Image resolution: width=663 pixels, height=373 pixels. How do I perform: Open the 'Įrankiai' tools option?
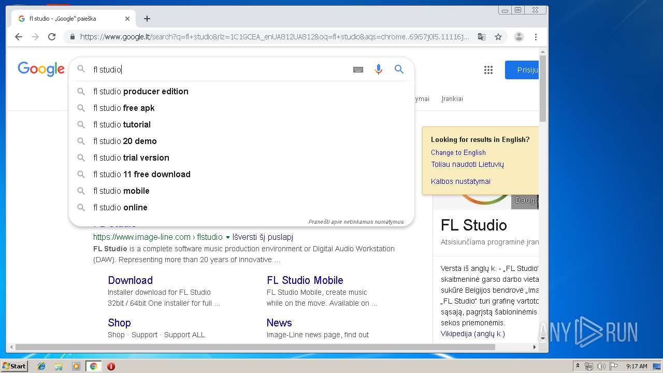click(452, 98)
